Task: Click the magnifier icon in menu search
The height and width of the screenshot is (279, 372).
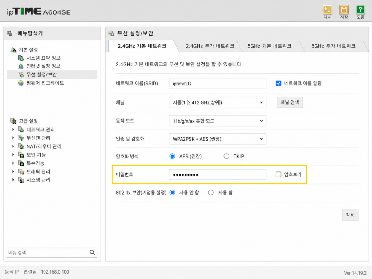Action: [x=92, y=252]
